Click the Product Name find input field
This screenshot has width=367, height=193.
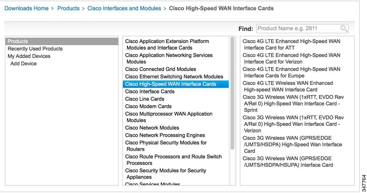point(302,29)
